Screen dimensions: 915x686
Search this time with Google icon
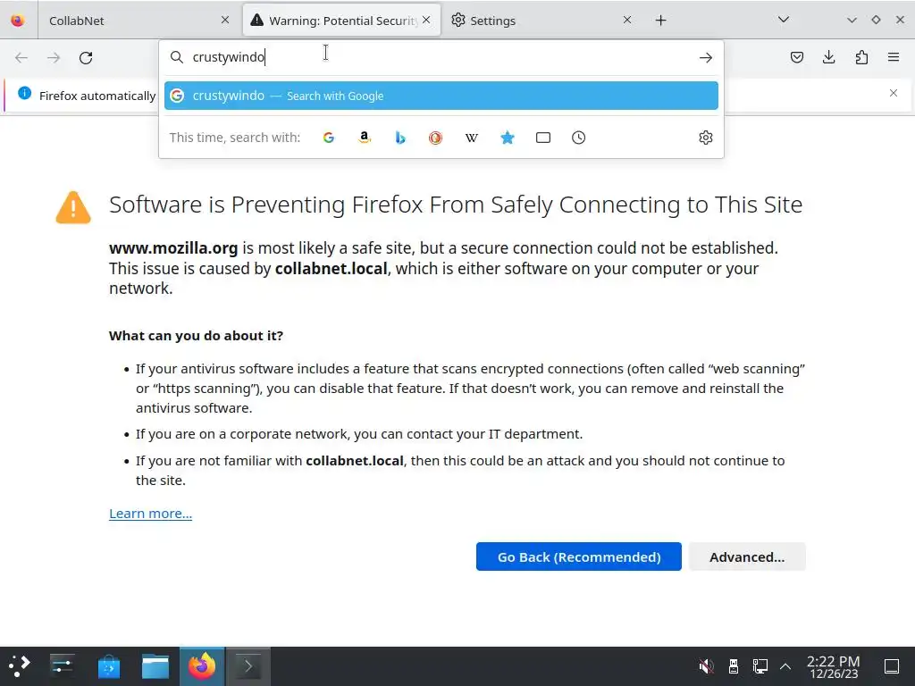point(329,138)
